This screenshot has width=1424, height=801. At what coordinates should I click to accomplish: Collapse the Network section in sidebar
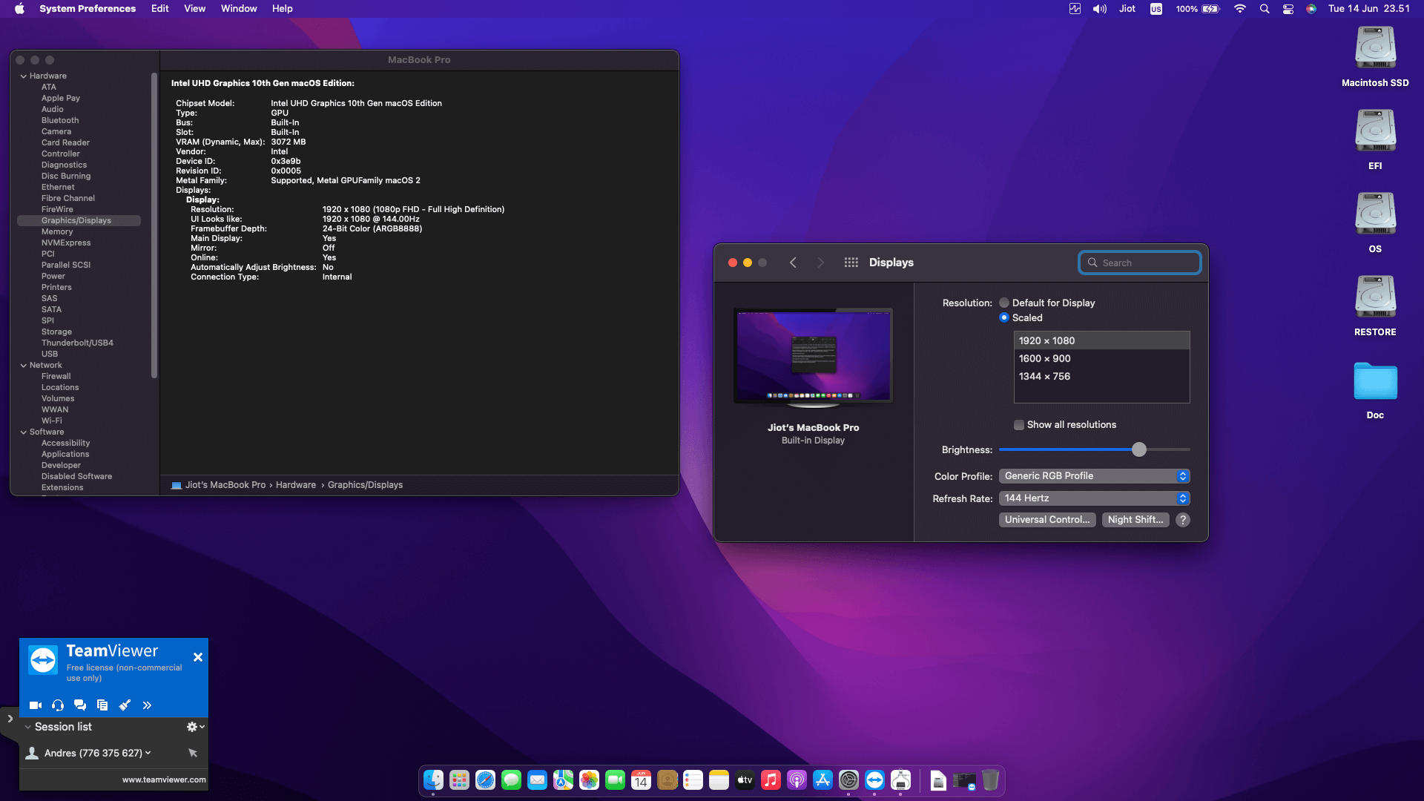pyautogui.click(x=24, y=365)
